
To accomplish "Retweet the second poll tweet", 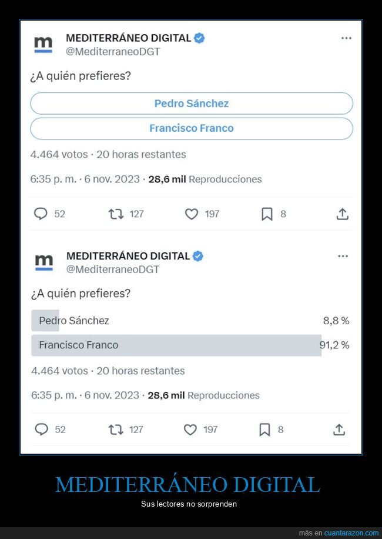I will tap(116, 430).
